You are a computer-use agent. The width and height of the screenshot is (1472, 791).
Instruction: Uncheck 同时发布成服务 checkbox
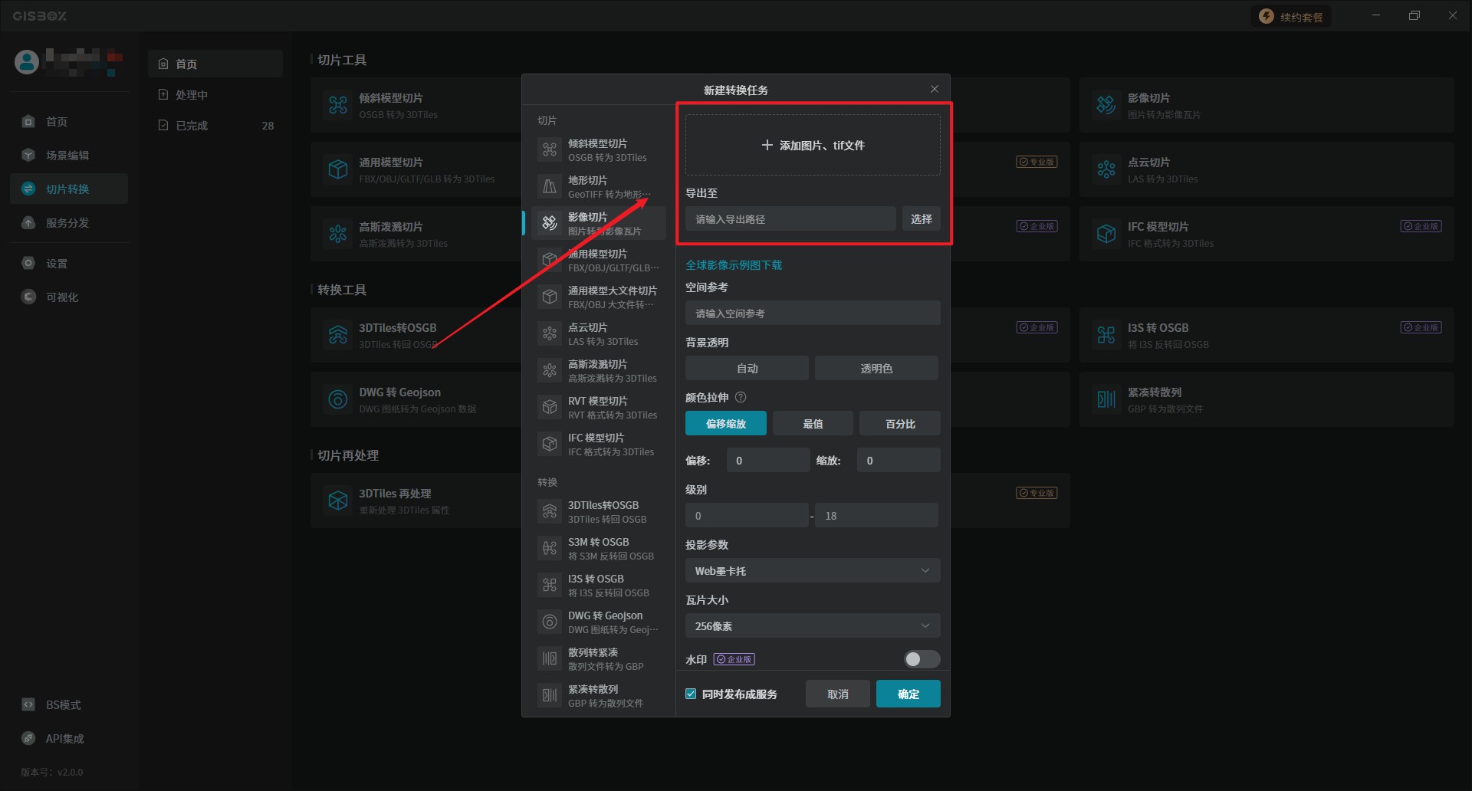tap(691, 694)
